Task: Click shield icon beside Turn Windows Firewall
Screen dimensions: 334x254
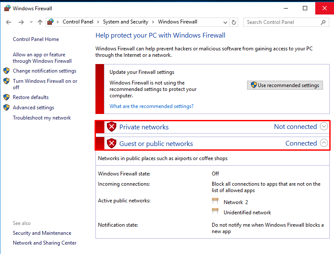Action: pos(6,81)
